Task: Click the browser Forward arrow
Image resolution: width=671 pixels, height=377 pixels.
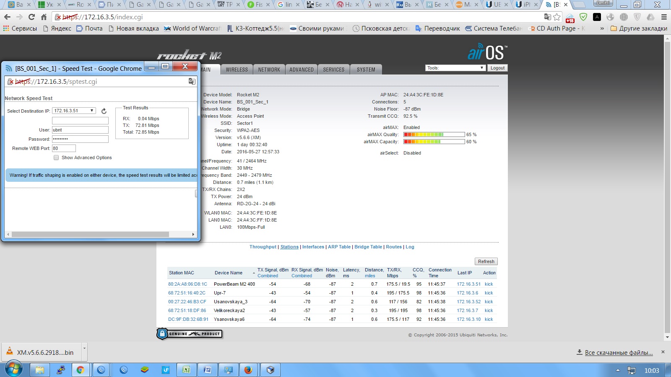Action: pyautogui.click(x=19, y=17)
